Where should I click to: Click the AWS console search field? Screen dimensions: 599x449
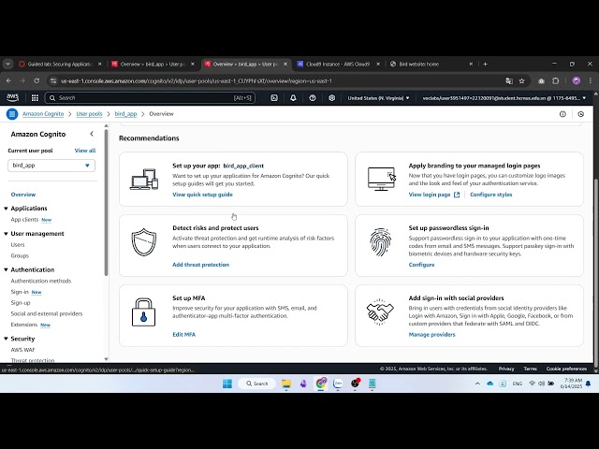pyautogui.click(x=150, y=98)
